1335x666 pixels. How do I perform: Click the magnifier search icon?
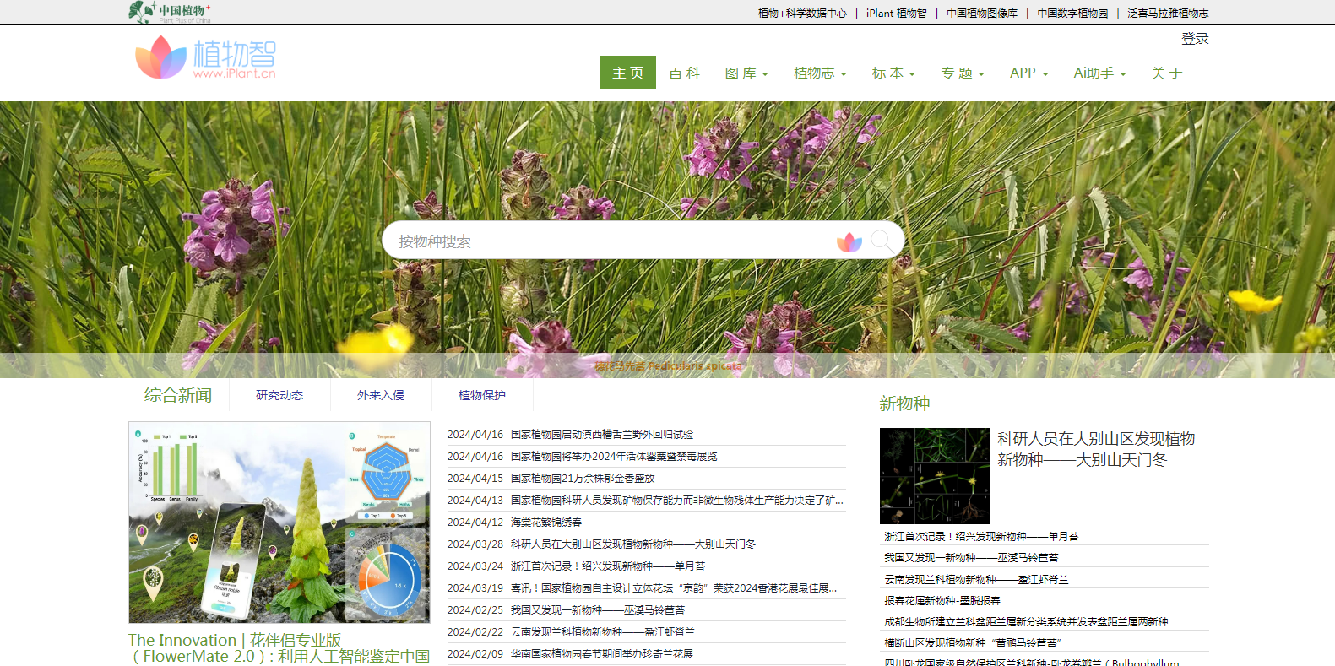click(882, 241)
